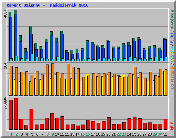Viewport: 176px width, 138px height.
Task: Select day '9' on the x-axis
Action: pos(53,134)
